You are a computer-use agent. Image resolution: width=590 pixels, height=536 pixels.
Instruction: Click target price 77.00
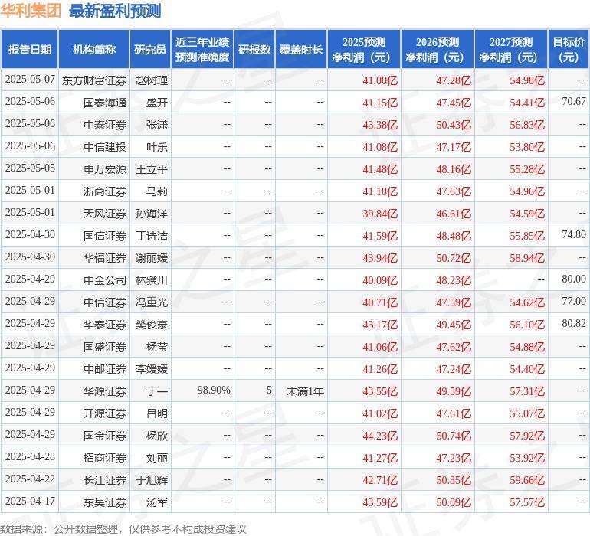(574, 301)
